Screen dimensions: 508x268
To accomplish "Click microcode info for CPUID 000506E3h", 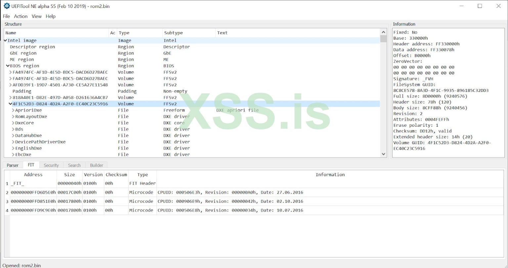I will click(x=330, y=192).
